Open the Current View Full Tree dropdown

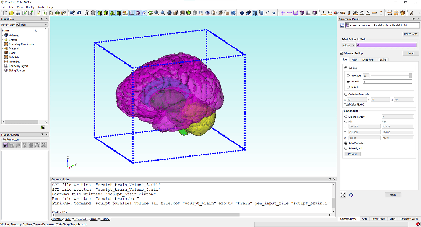32,25
